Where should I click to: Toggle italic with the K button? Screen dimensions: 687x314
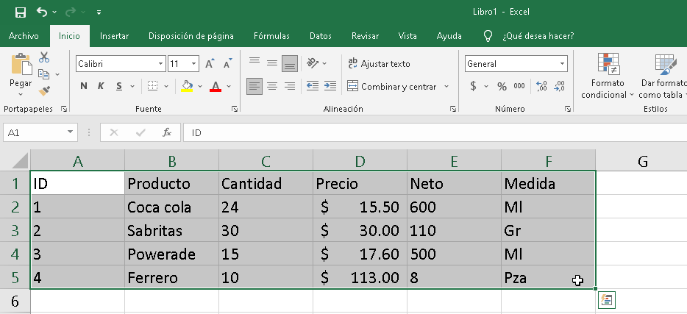pos(101,86)
